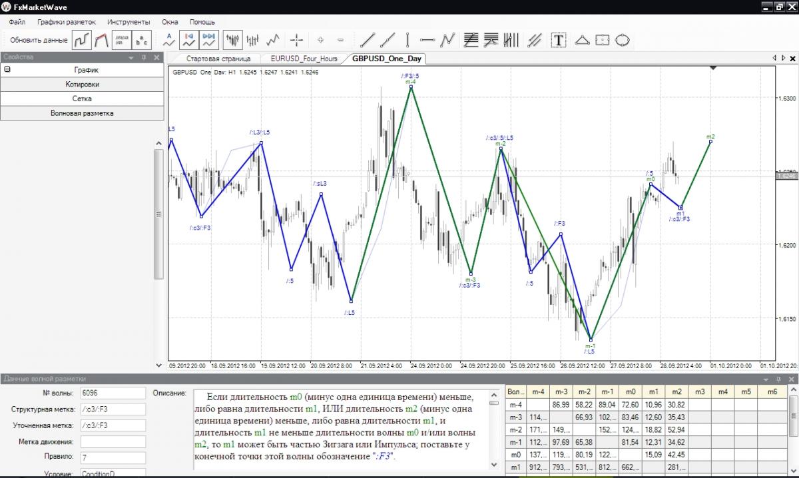This screenshot has width=799, height=478.
Task: Expand the Волновая разметка section
Action: [82, 113]
